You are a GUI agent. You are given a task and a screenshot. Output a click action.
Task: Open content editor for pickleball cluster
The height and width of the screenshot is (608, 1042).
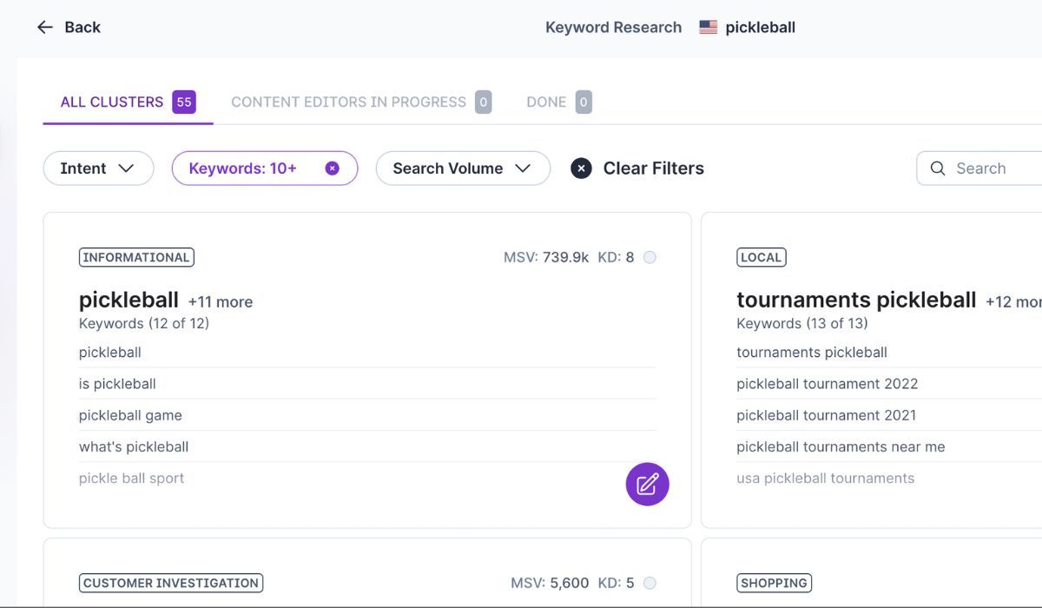tap(647, 484)
